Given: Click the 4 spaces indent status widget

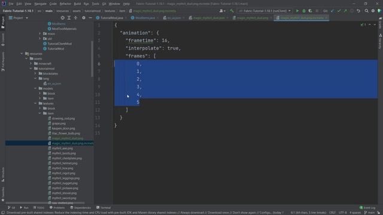Looking at the screenshot, I should (x=355, y=213).
